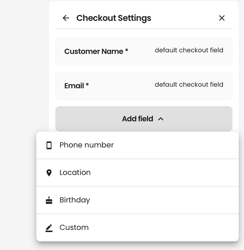Click the Add field button label
Viewport: 244px width, 250px height.
[x=138, y=119]
